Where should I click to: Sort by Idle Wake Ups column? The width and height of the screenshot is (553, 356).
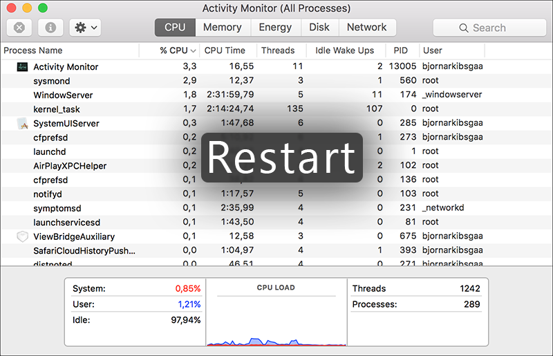(346, 50)
